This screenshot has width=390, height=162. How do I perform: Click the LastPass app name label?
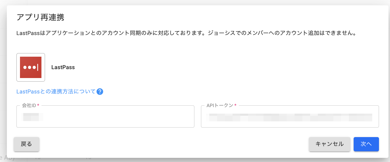pos(63,67)
